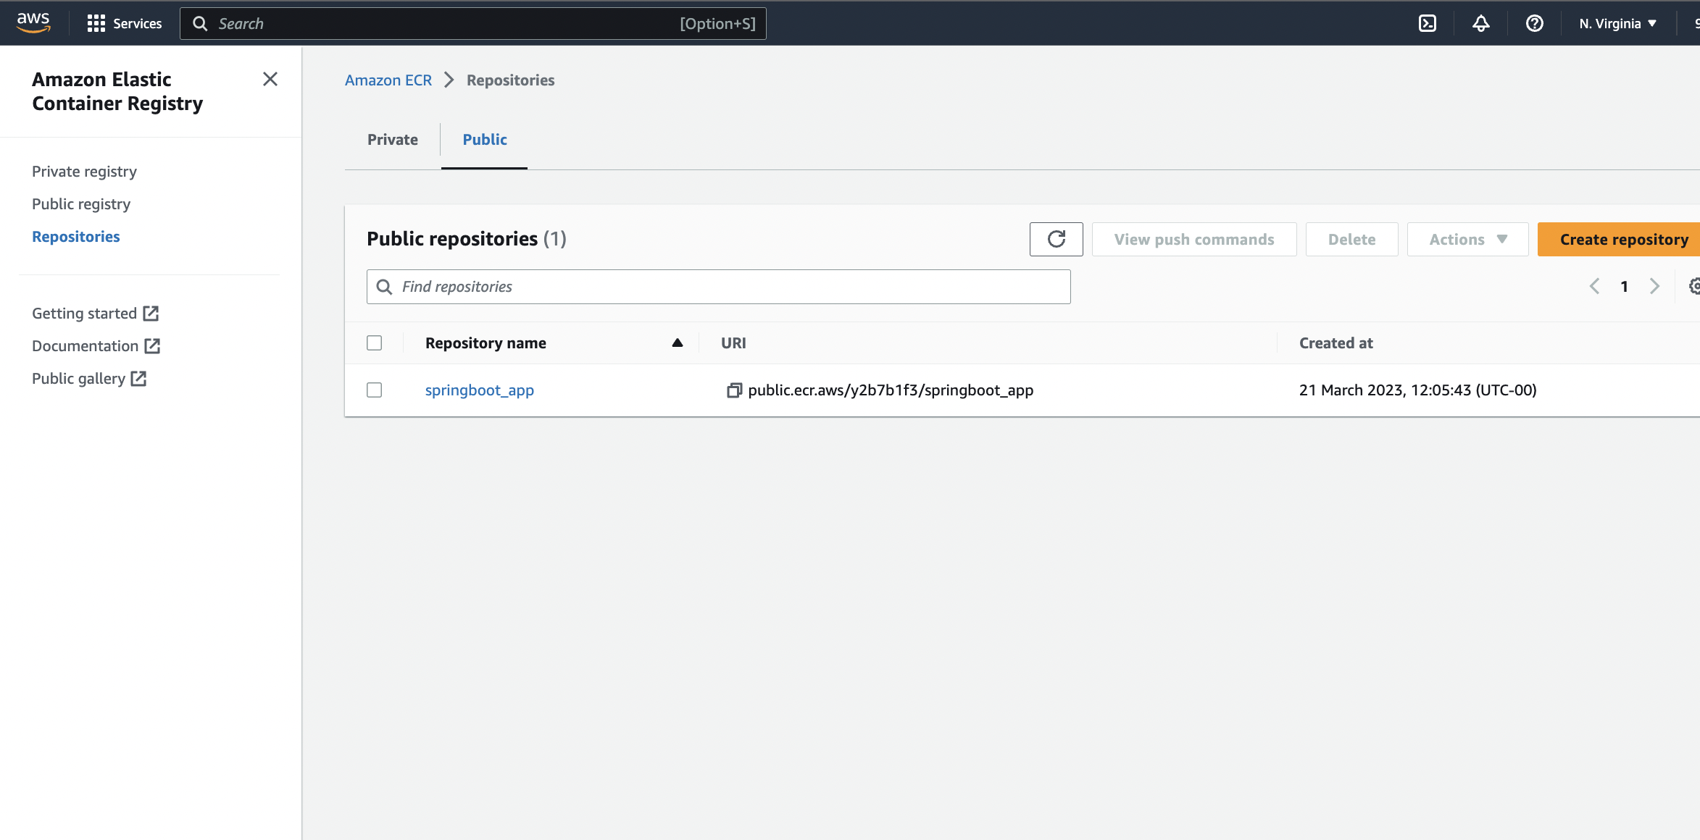Launch CloudShell terminal icon
The image size is (1700, 840).
coord(1428,24)
